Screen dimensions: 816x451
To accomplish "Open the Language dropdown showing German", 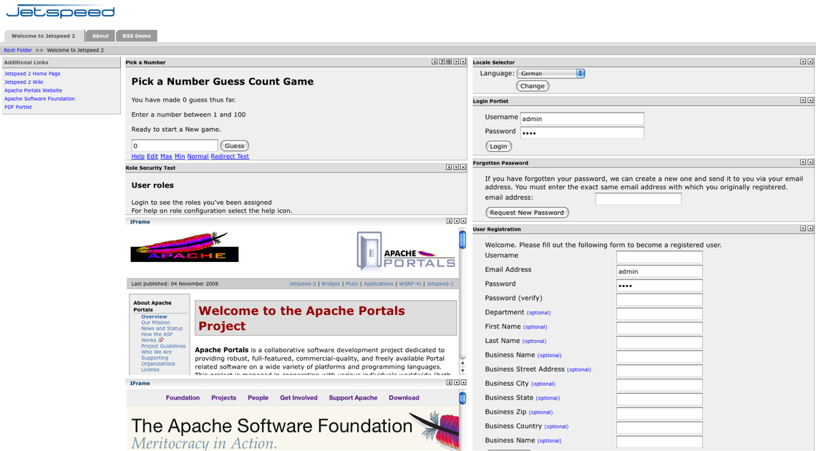I will point(550,74).
